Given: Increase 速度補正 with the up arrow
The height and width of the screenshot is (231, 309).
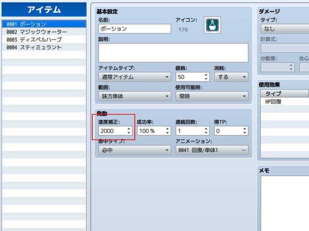Looking at the screenshot, I should (x=129, y=129).
